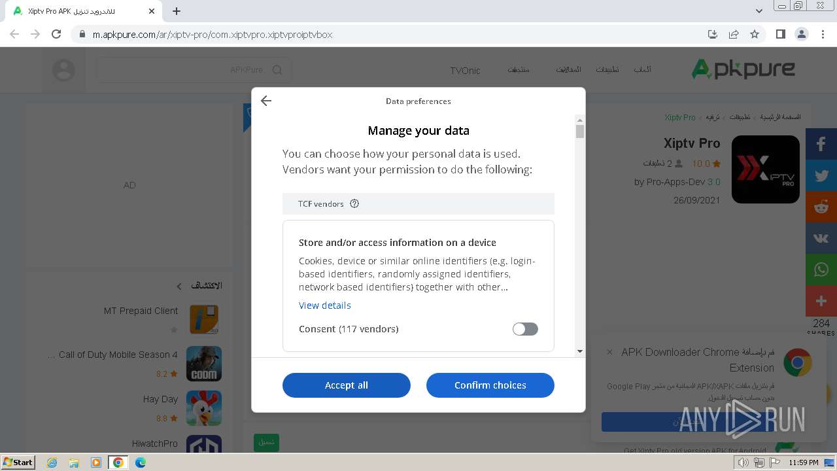Click the APKPure user account avatar

point(63,70)
